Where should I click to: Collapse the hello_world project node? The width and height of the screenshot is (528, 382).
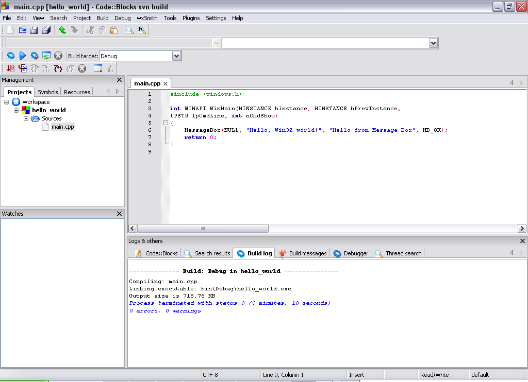pyautogui.click(x=16, y=110)
